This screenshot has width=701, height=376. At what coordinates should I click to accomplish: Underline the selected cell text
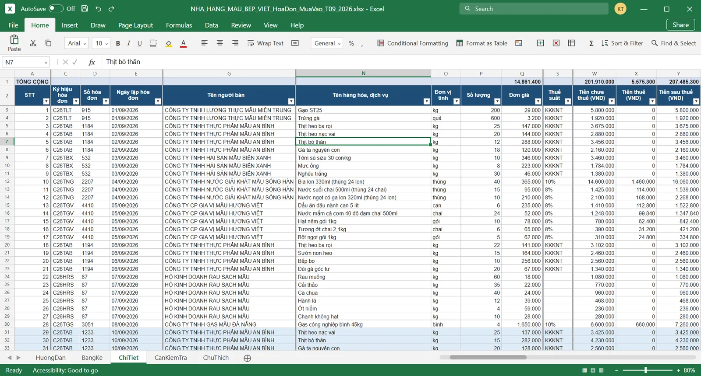(139, 43)
